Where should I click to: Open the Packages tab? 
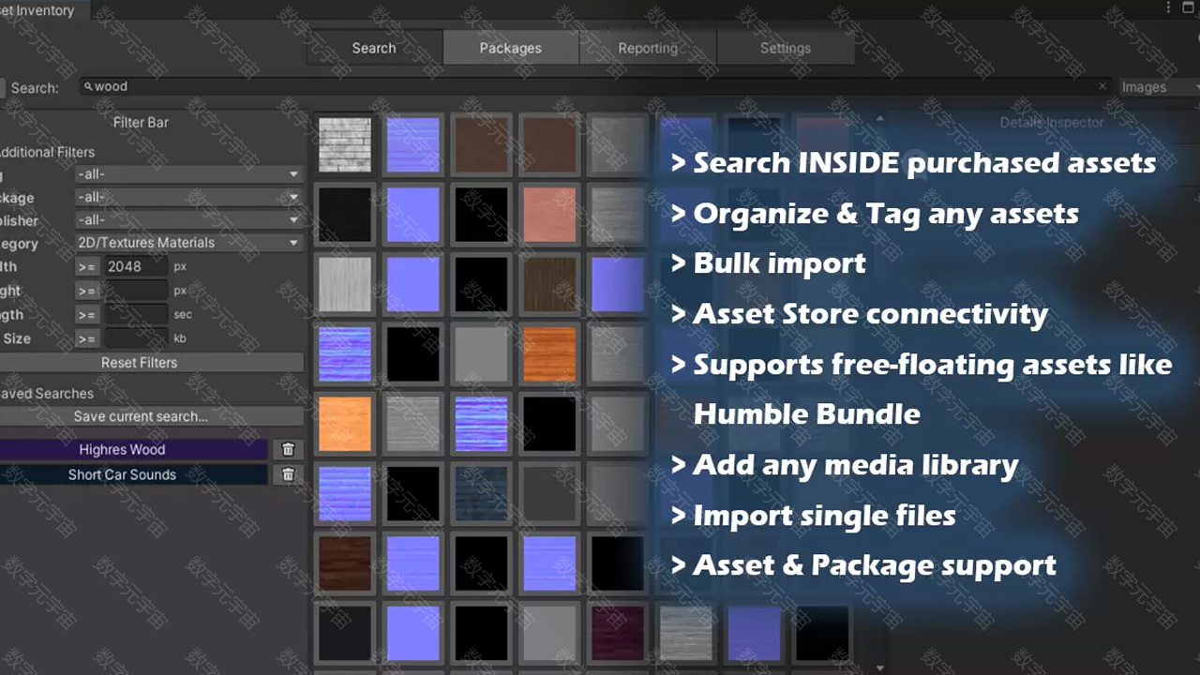click(x=511, y=48)
